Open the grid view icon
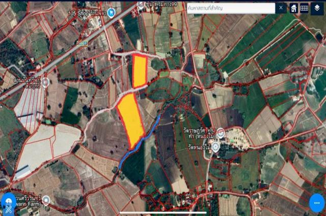The image size is (326, 216). pos(304,8)
